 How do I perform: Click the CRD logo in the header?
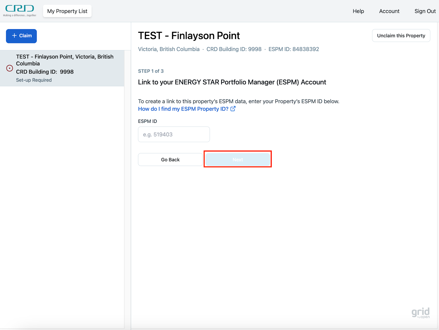19,11
